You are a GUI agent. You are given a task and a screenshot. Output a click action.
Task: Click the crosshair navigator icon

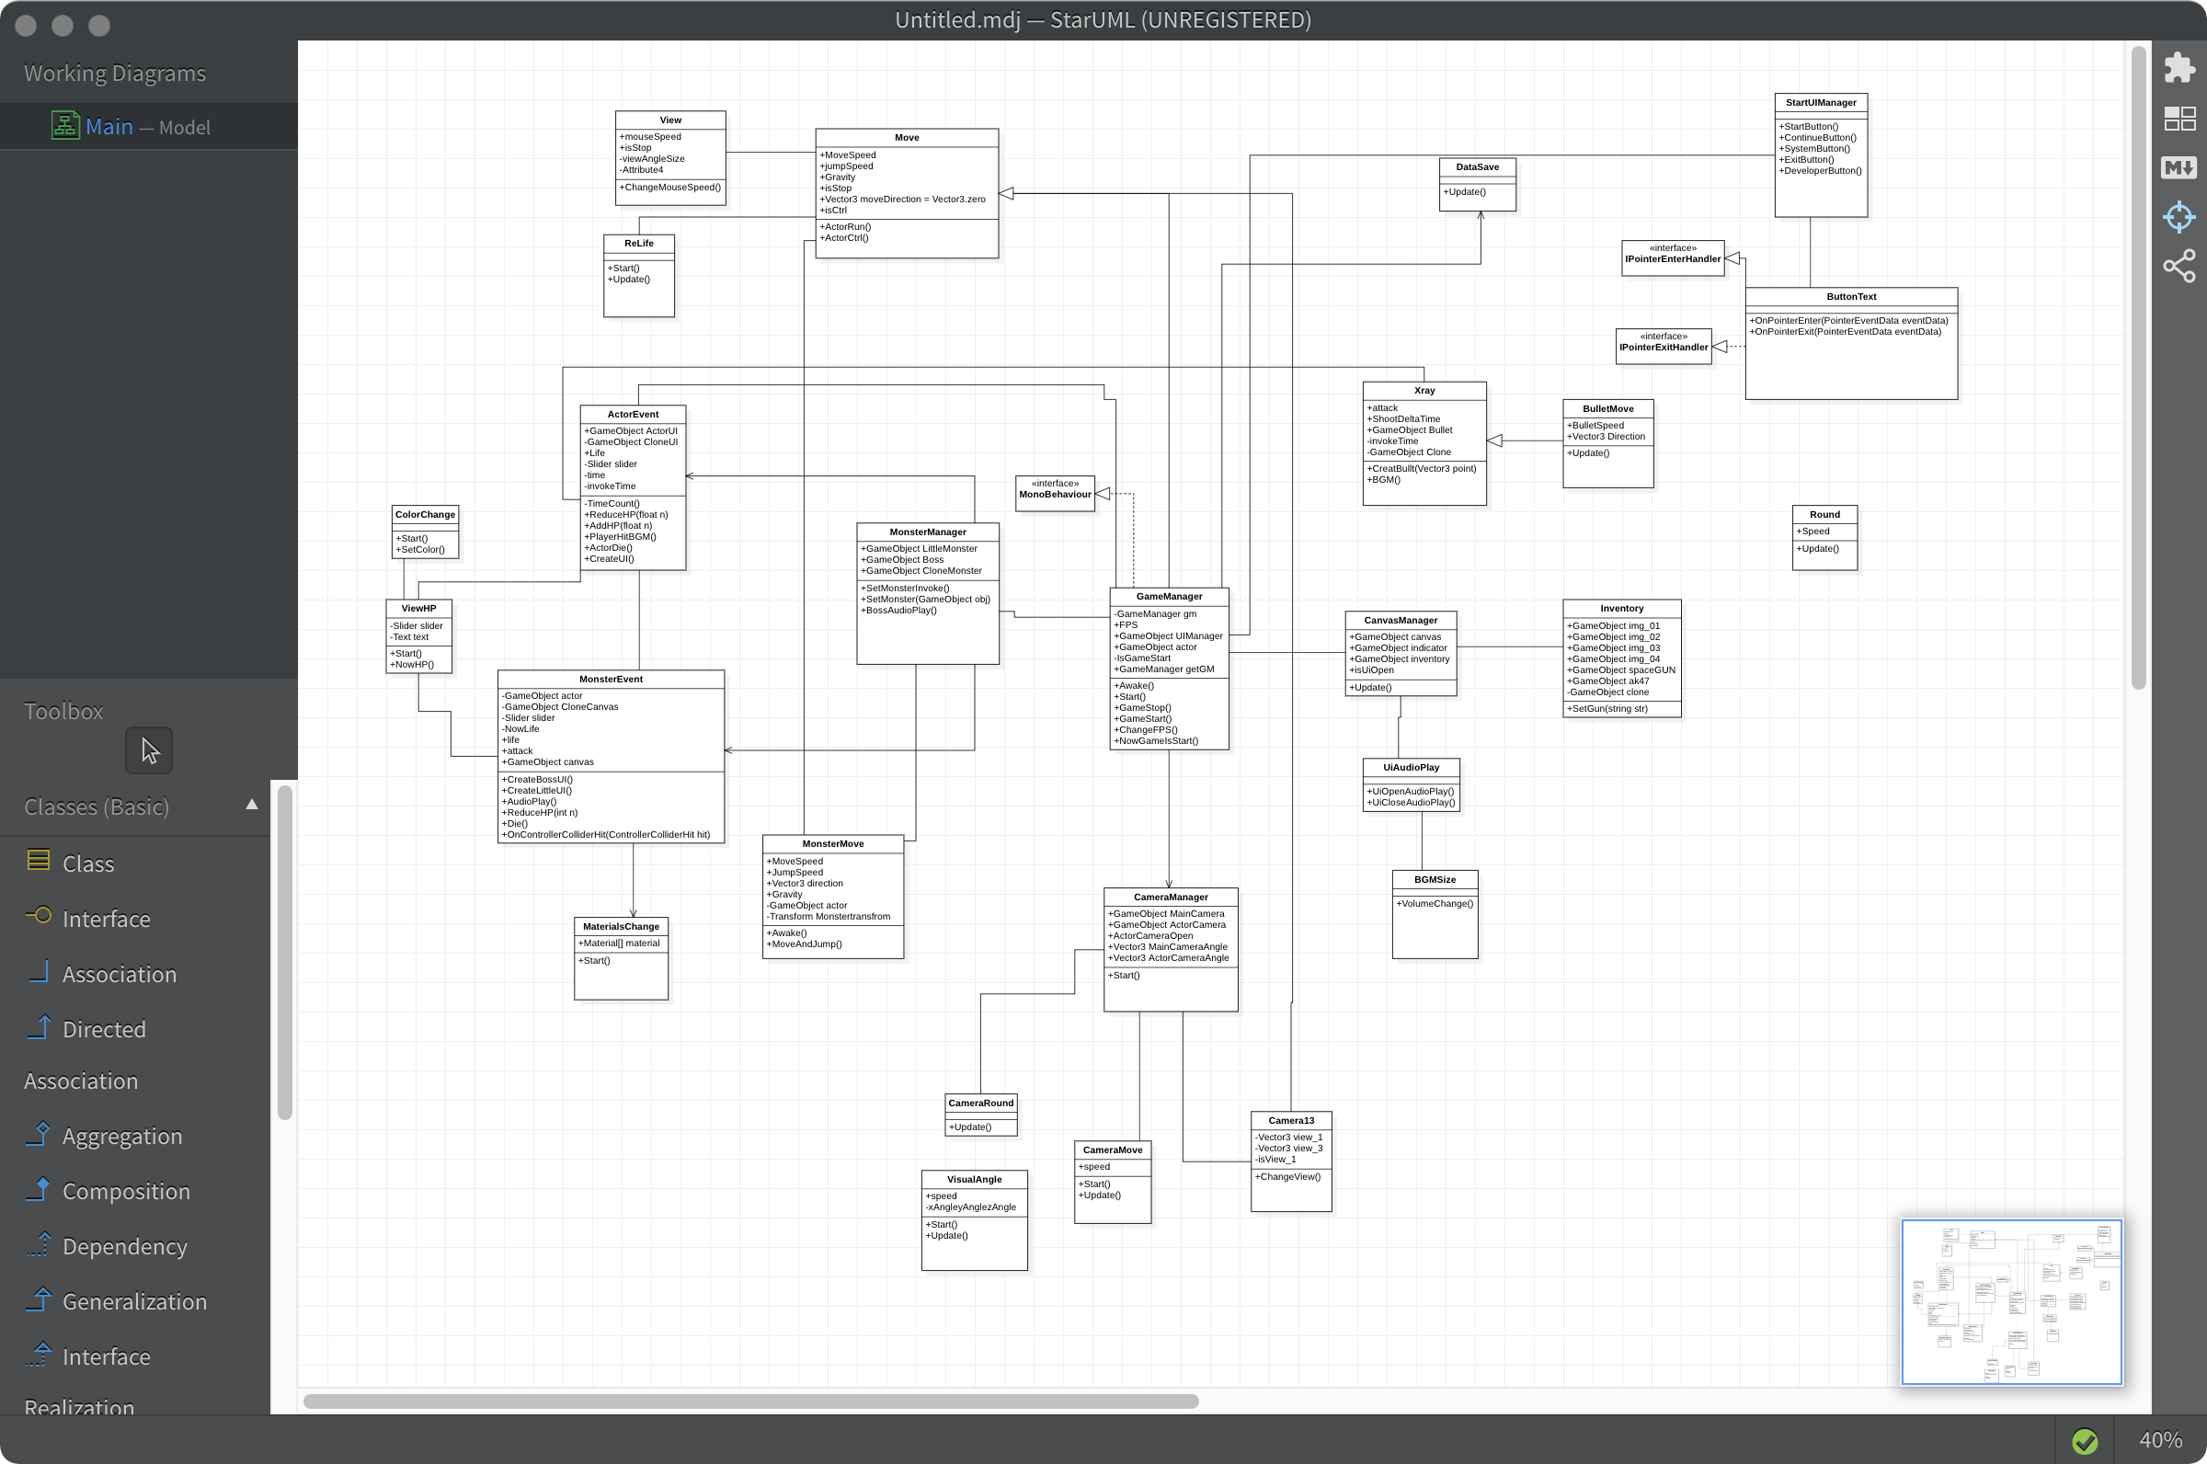point(2179,218)
